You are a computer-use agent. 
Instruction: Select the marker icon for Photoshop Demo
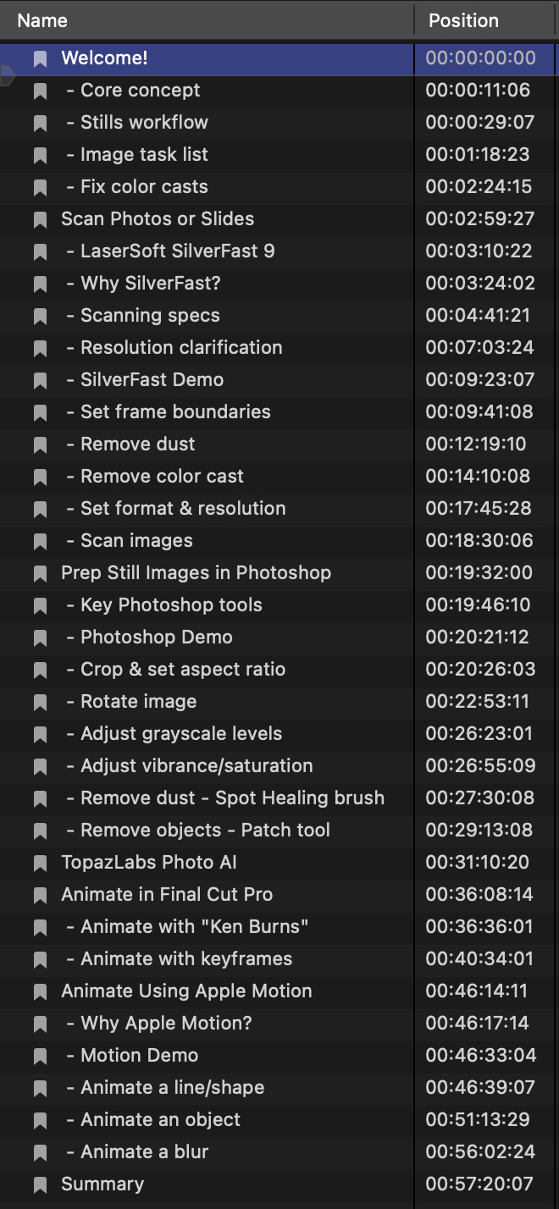[40, 638]
